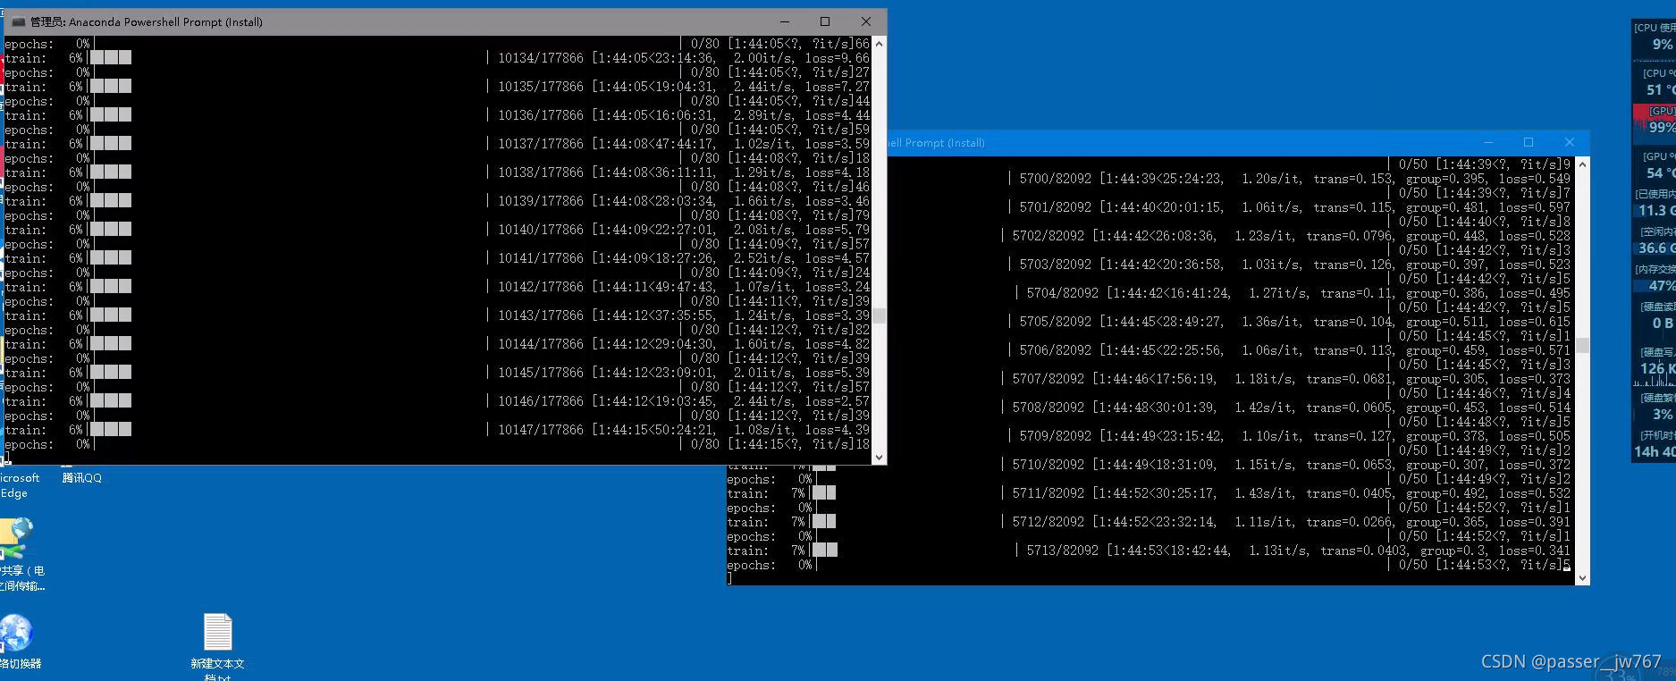The width and height of the screenshot is (1676, 681).
Task: Click the train 6% progress bar on 10134 row
Action: [x=111, y=58]
